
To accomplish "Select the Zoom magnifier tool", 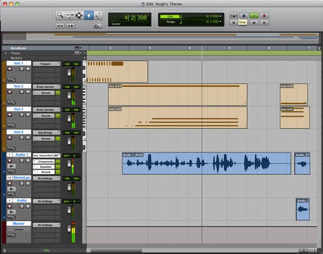I will 60,15.
